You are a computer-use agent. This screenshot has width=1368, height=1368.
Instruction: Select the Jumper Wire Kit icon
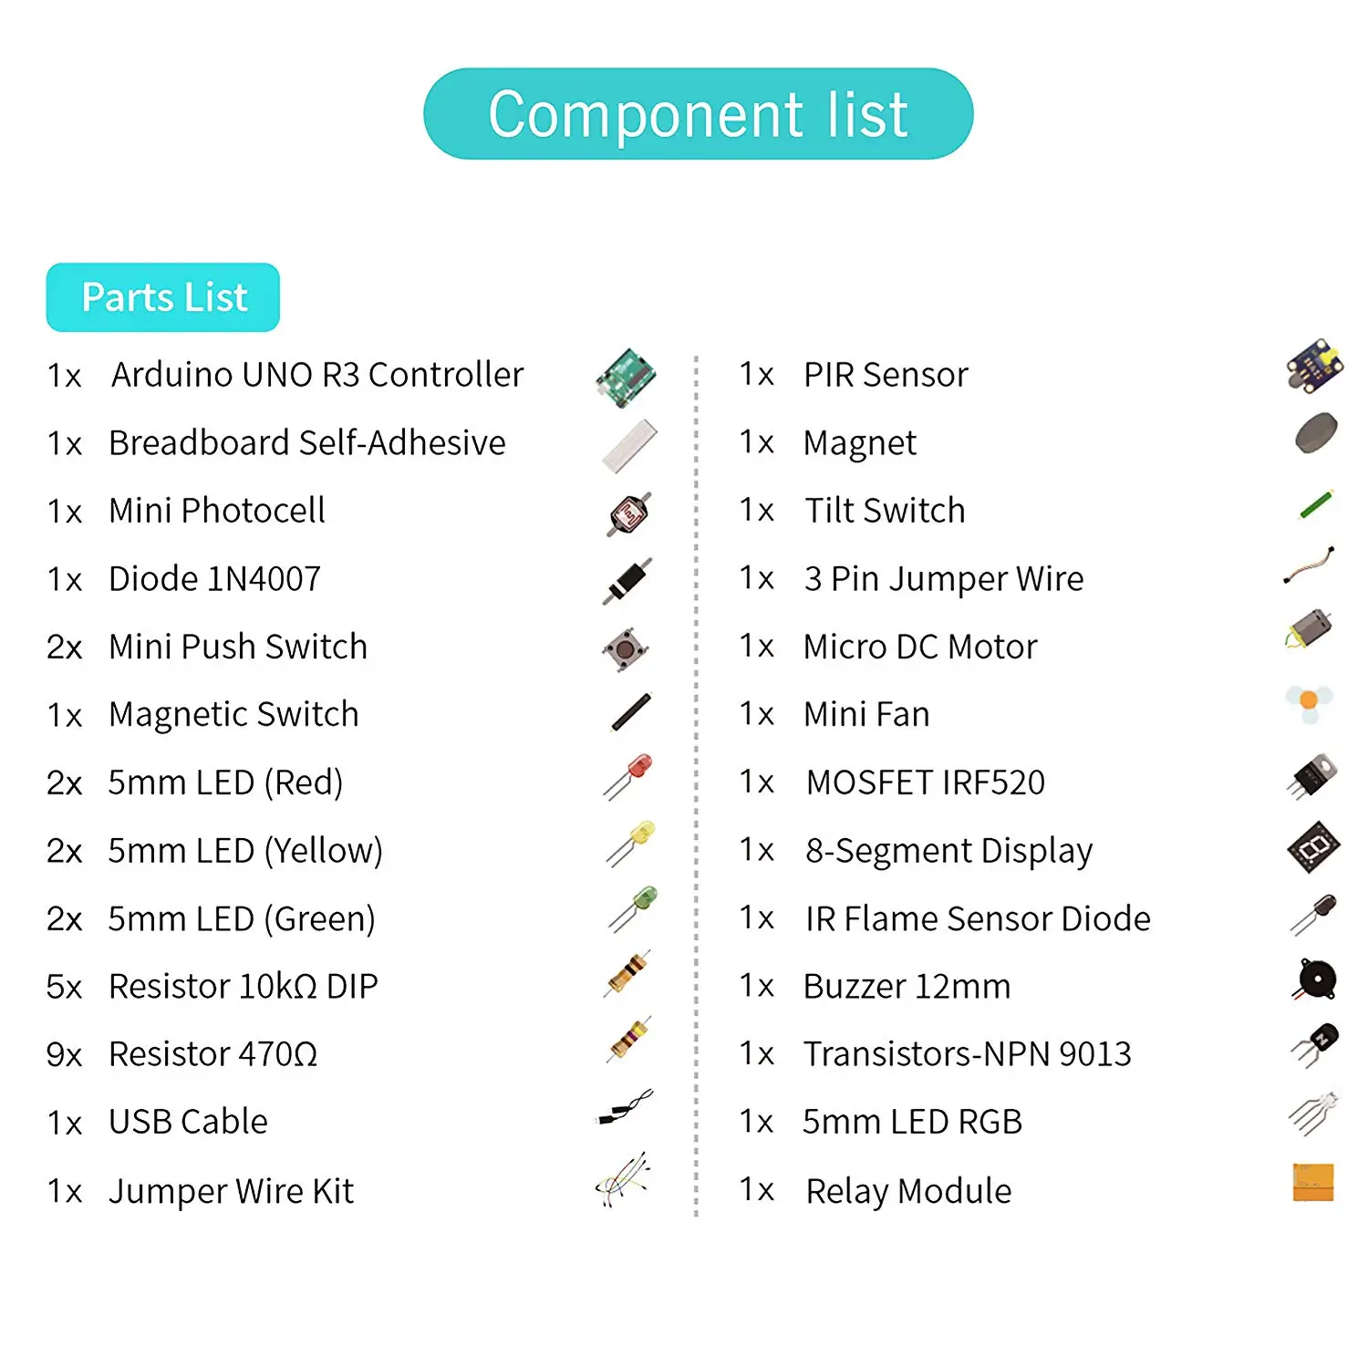[623, 1179]
